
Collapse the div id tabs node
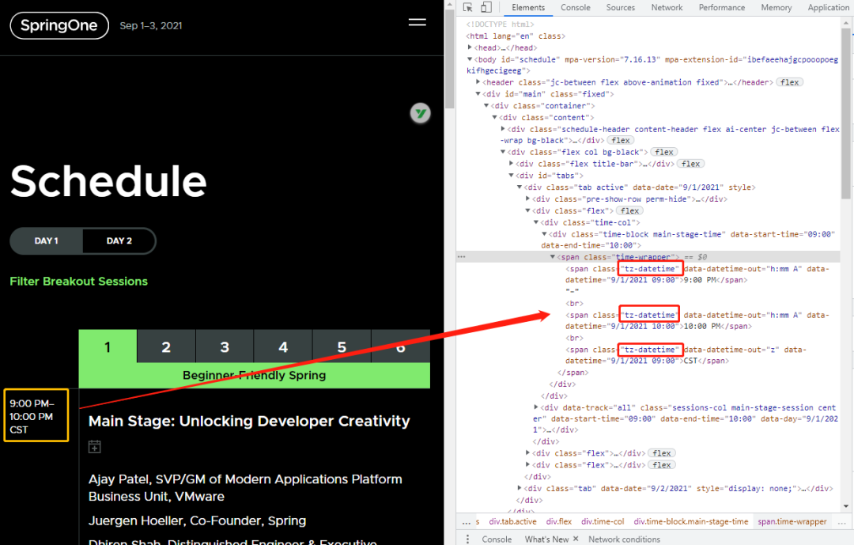512,176
